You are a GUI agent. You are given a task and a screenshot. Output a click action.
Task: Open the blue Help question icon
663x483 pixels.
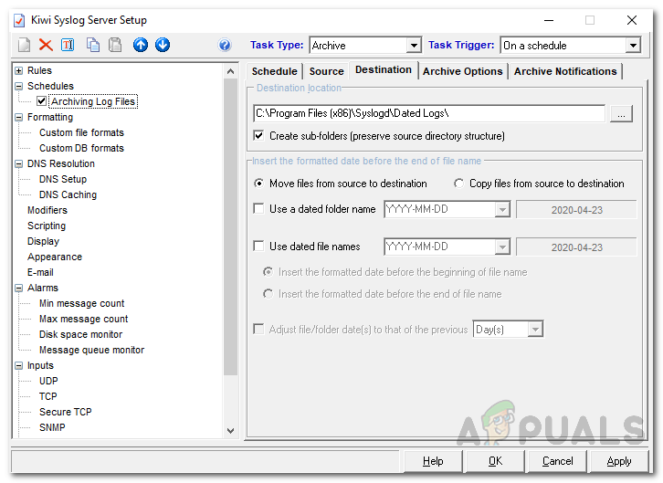(x=225, y=45)
